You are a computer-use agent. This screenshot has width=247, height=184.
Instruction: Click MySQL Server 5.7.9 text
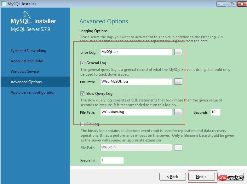[30, 29]
